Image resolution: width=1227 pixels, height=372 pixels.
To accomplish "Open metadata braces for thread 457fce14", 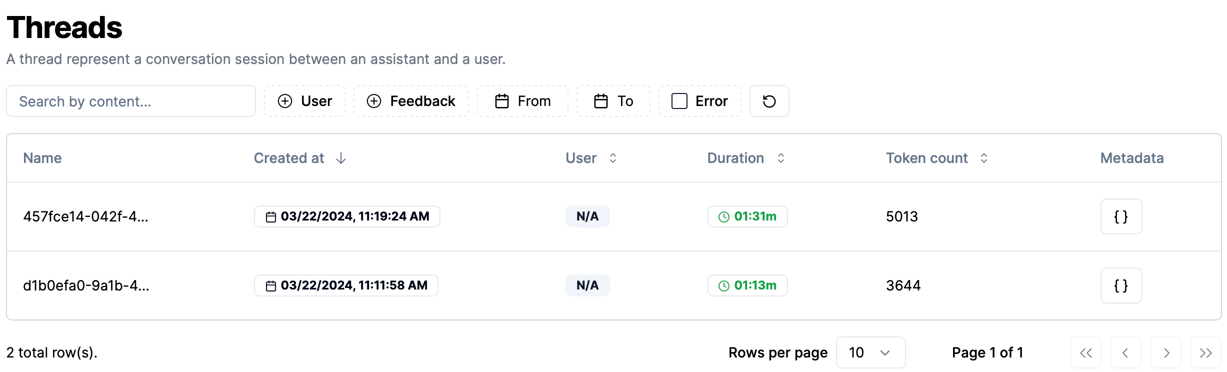I will 1120,216.
